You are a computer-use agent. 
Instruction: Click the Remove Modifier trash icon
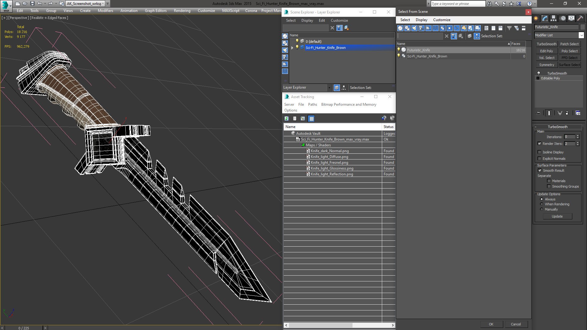[x=567, y=113]
